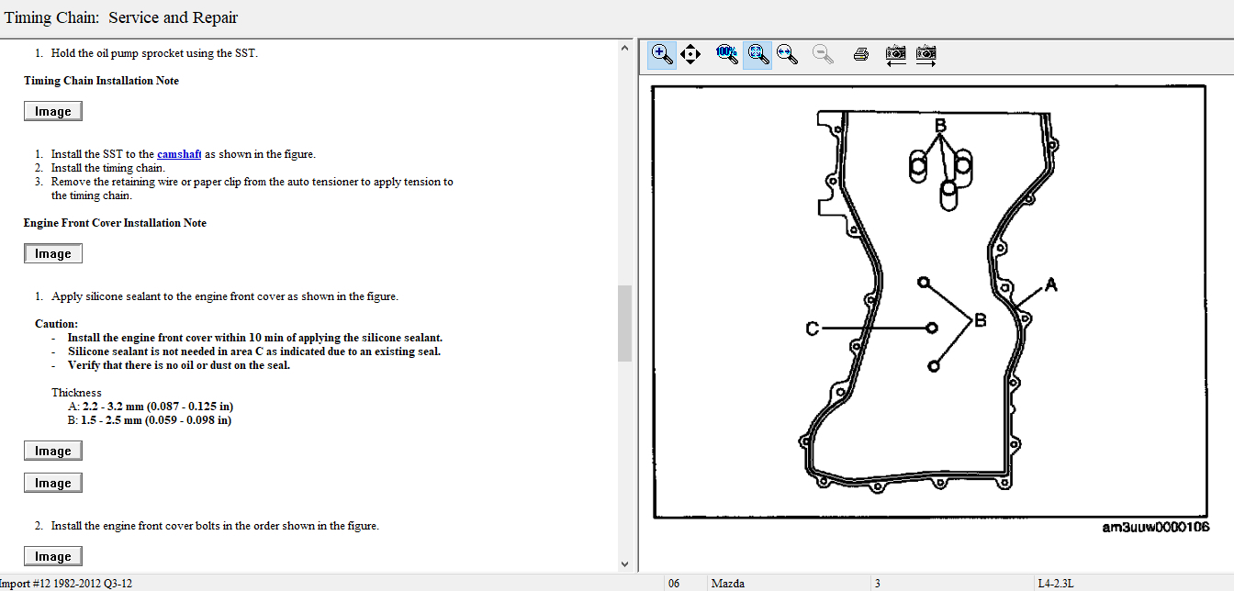The image size is (1234, 591).
Task: Click image reference 'am3uuw0000106'
Action: 1156,528
